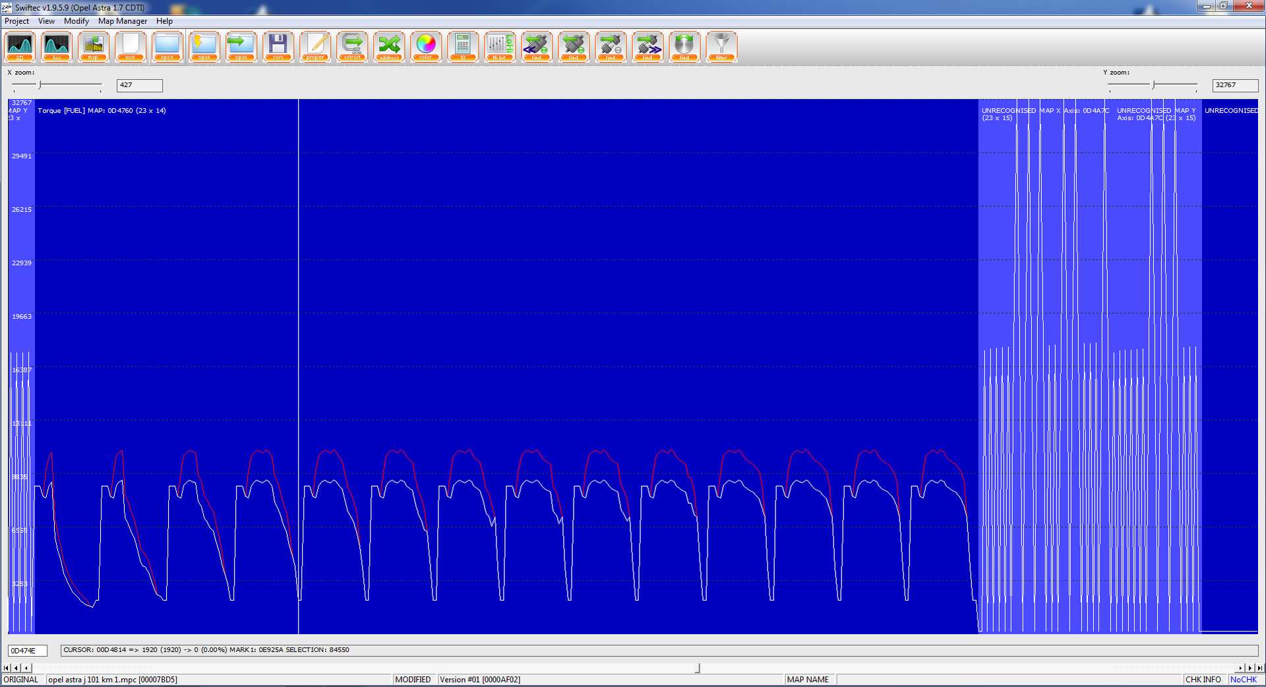Viewport: 1266px width, 687px height.
Task: Click the green arrow folder 'open' icon
Action: click(x=241, y=46)
